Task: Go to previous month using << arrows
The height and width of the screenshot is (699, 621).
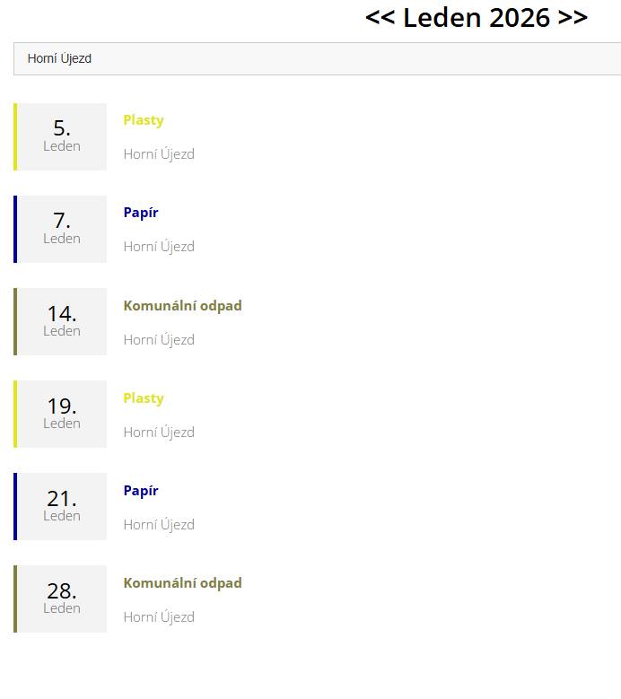Action: [x=380, y=18]
